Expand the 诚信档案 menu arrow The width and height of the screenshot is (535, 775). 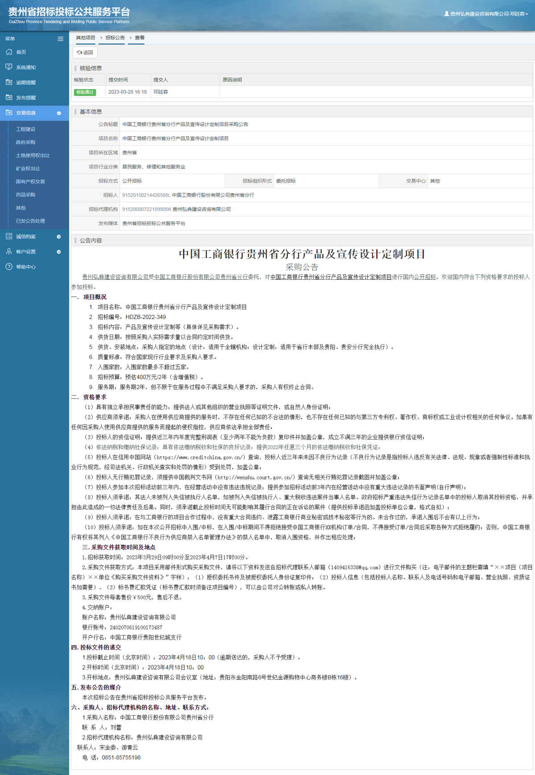pyautogui.click(x=59, y=237)
